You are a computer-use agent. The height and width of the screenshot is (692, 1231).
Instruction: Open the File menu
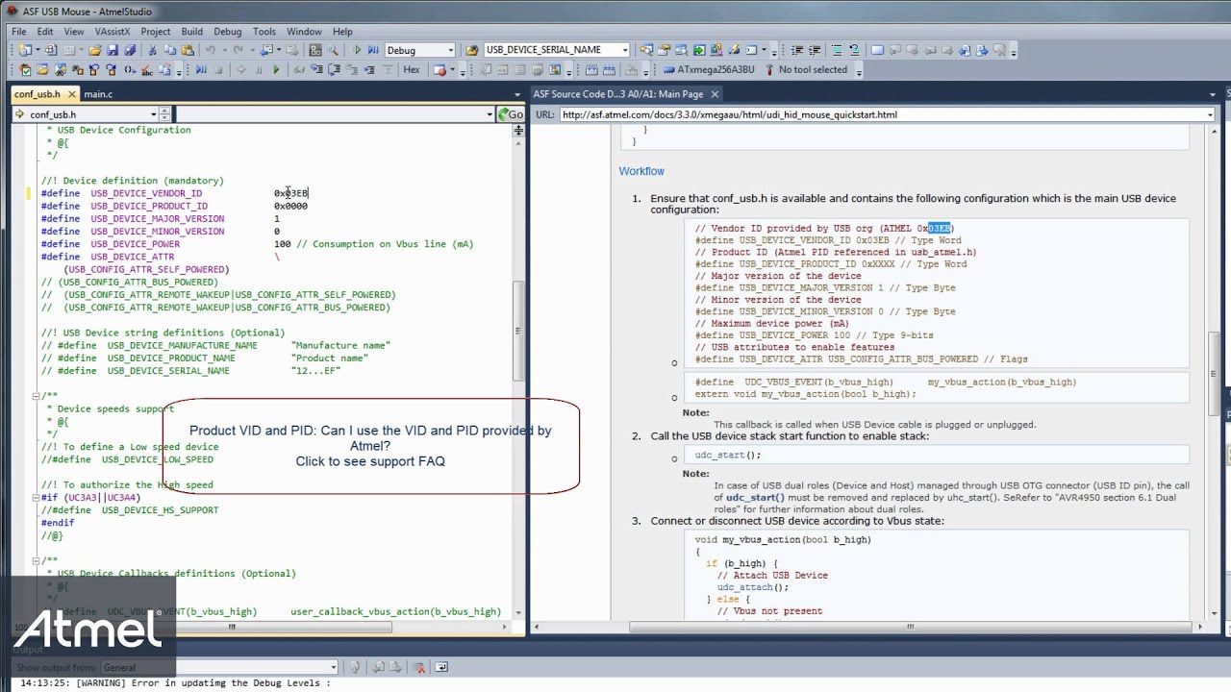19,32
